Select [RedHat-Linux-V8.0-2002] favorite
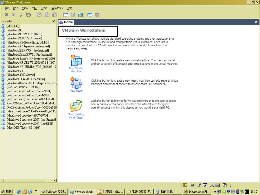The image size is (260, 195). pos(23,87)
